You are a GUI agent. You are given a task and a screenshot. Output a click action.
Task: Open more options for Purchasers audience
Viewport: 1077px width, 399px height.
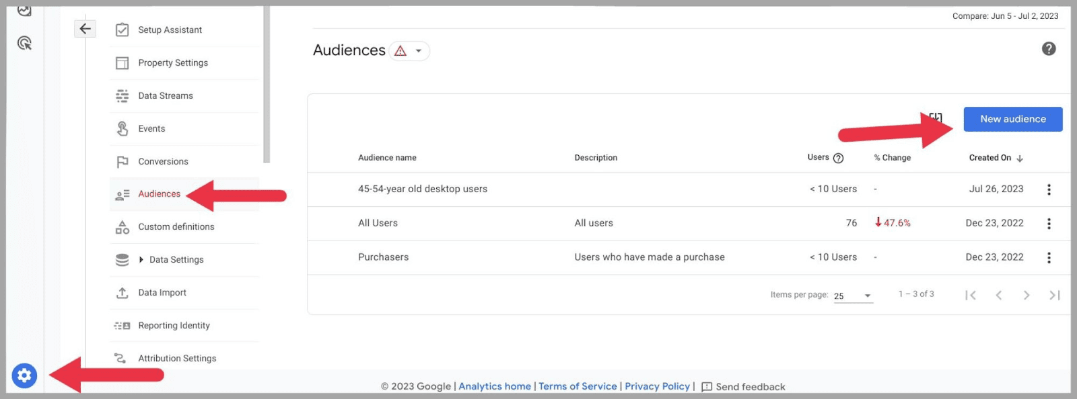[x=1048, y=258]
